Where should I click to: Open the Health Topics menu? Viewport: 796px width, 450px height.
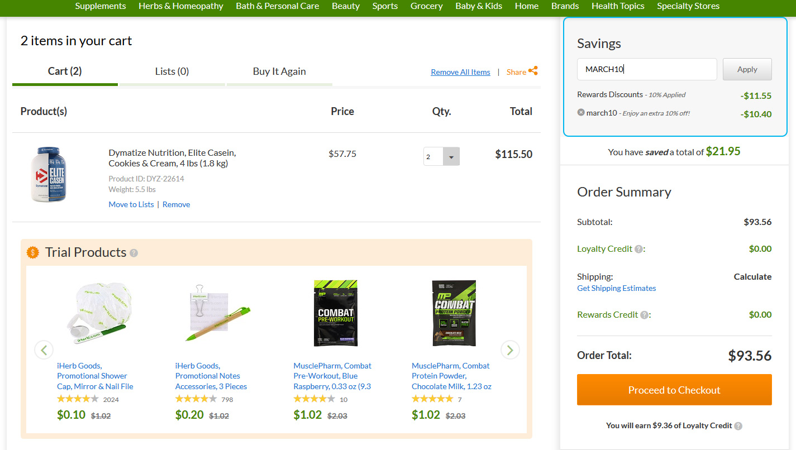click(618, 6)
